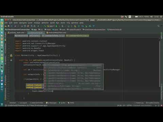Click the MainActivity.kt breadcrumb in navigation bar

pyautogui.click(x=114, y=29)
